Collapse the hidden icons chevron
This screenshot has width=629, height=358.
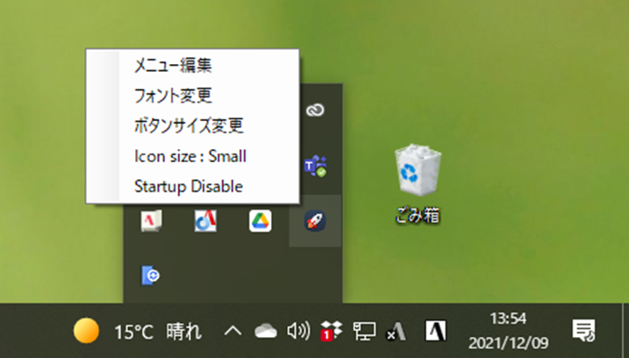(x=232, y=331)
